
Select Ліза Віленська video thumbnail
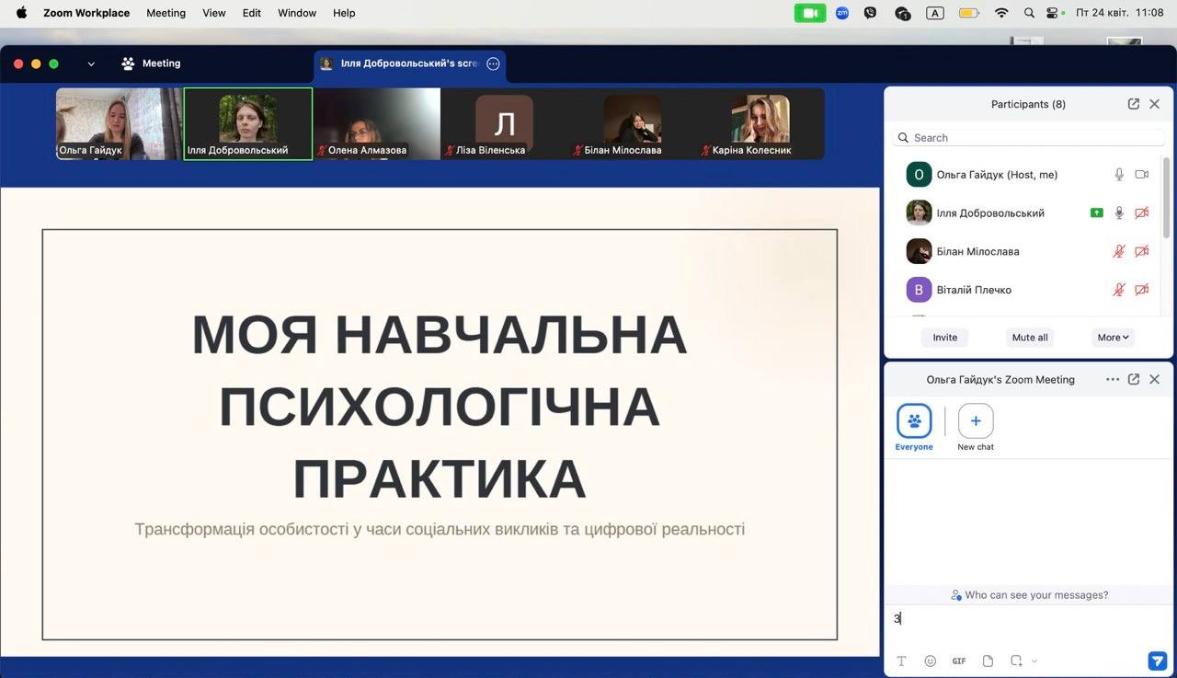pyautogui.click(x=504, y=124)
